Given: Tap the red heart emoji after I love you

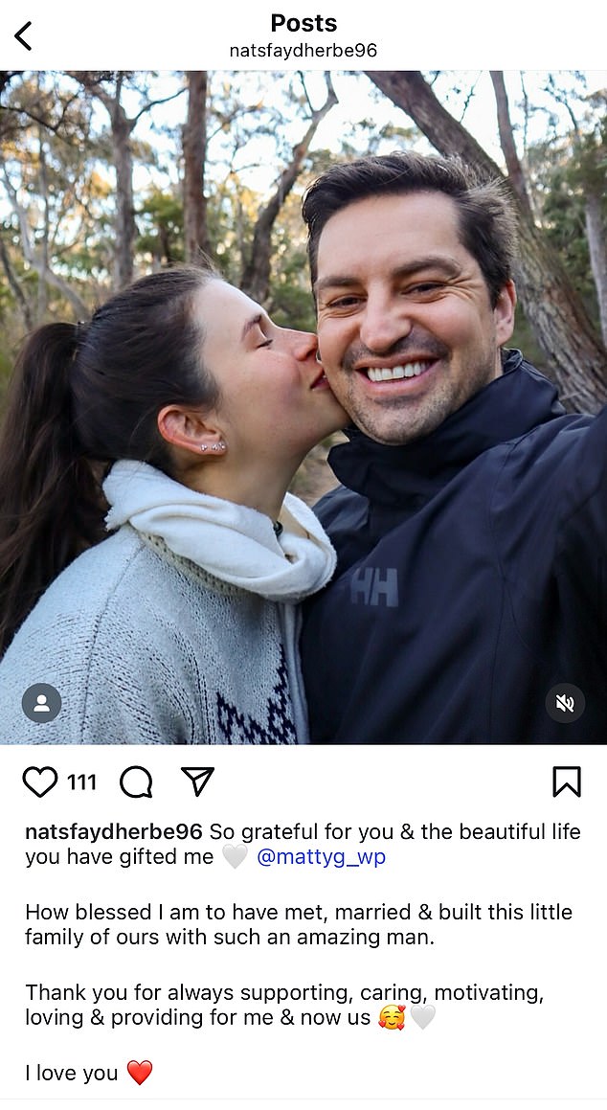Looking at the screenshot, I should tap(140, 1073).
